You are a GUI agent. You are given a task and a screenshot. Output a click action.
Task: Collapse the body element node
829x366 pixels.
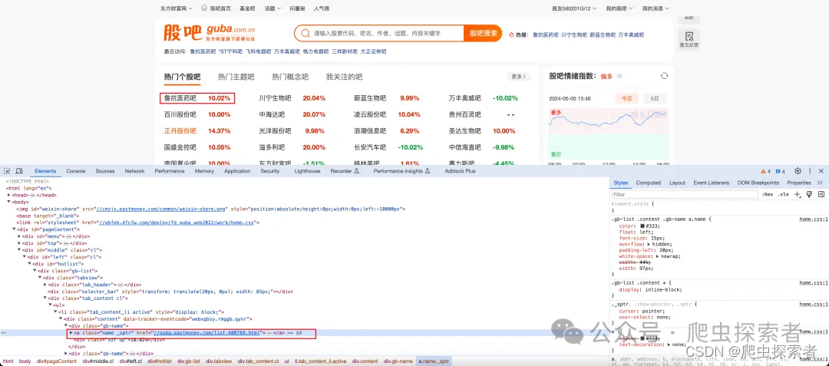point(8,202)
